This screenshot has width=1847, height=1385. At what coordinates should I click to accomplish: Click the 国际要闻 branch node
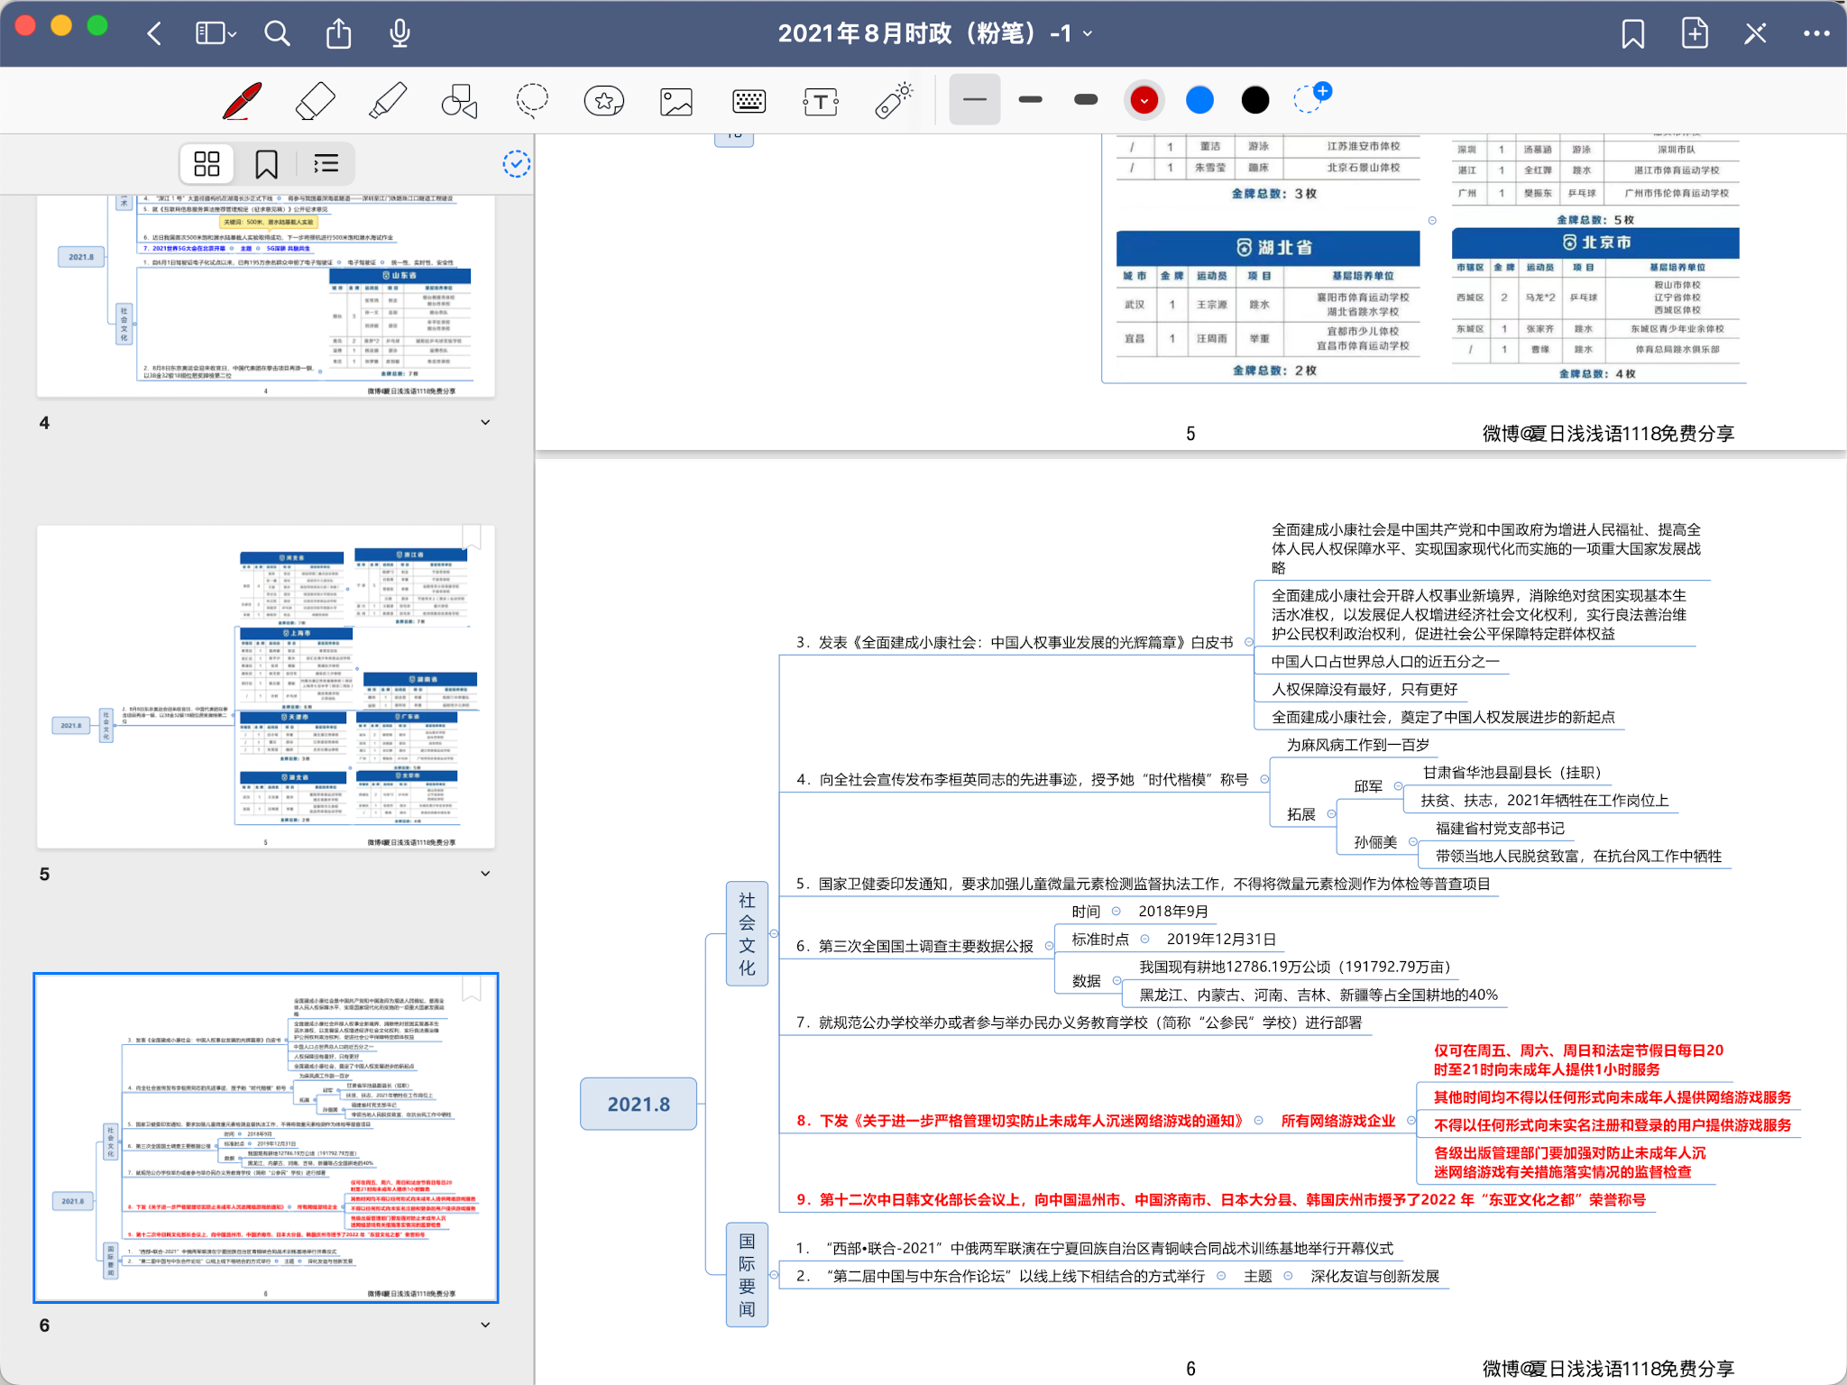click(747, 1275)
